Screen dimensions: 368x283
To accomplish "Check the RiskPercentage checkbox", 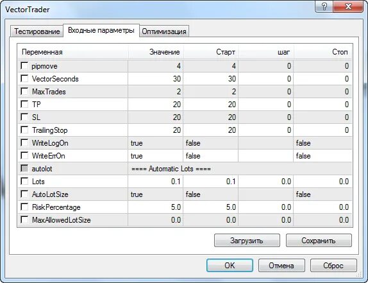I will coord(24,207).
